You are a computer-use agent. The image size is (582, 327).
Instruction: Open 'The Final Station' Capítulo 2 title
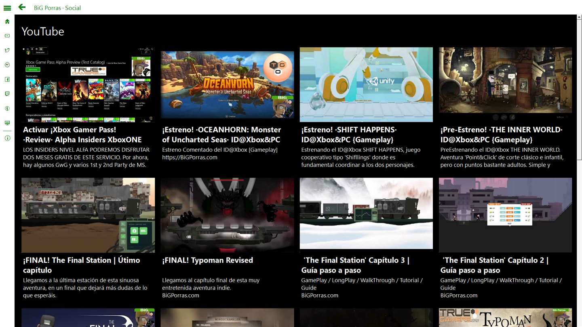pos(494,265)
